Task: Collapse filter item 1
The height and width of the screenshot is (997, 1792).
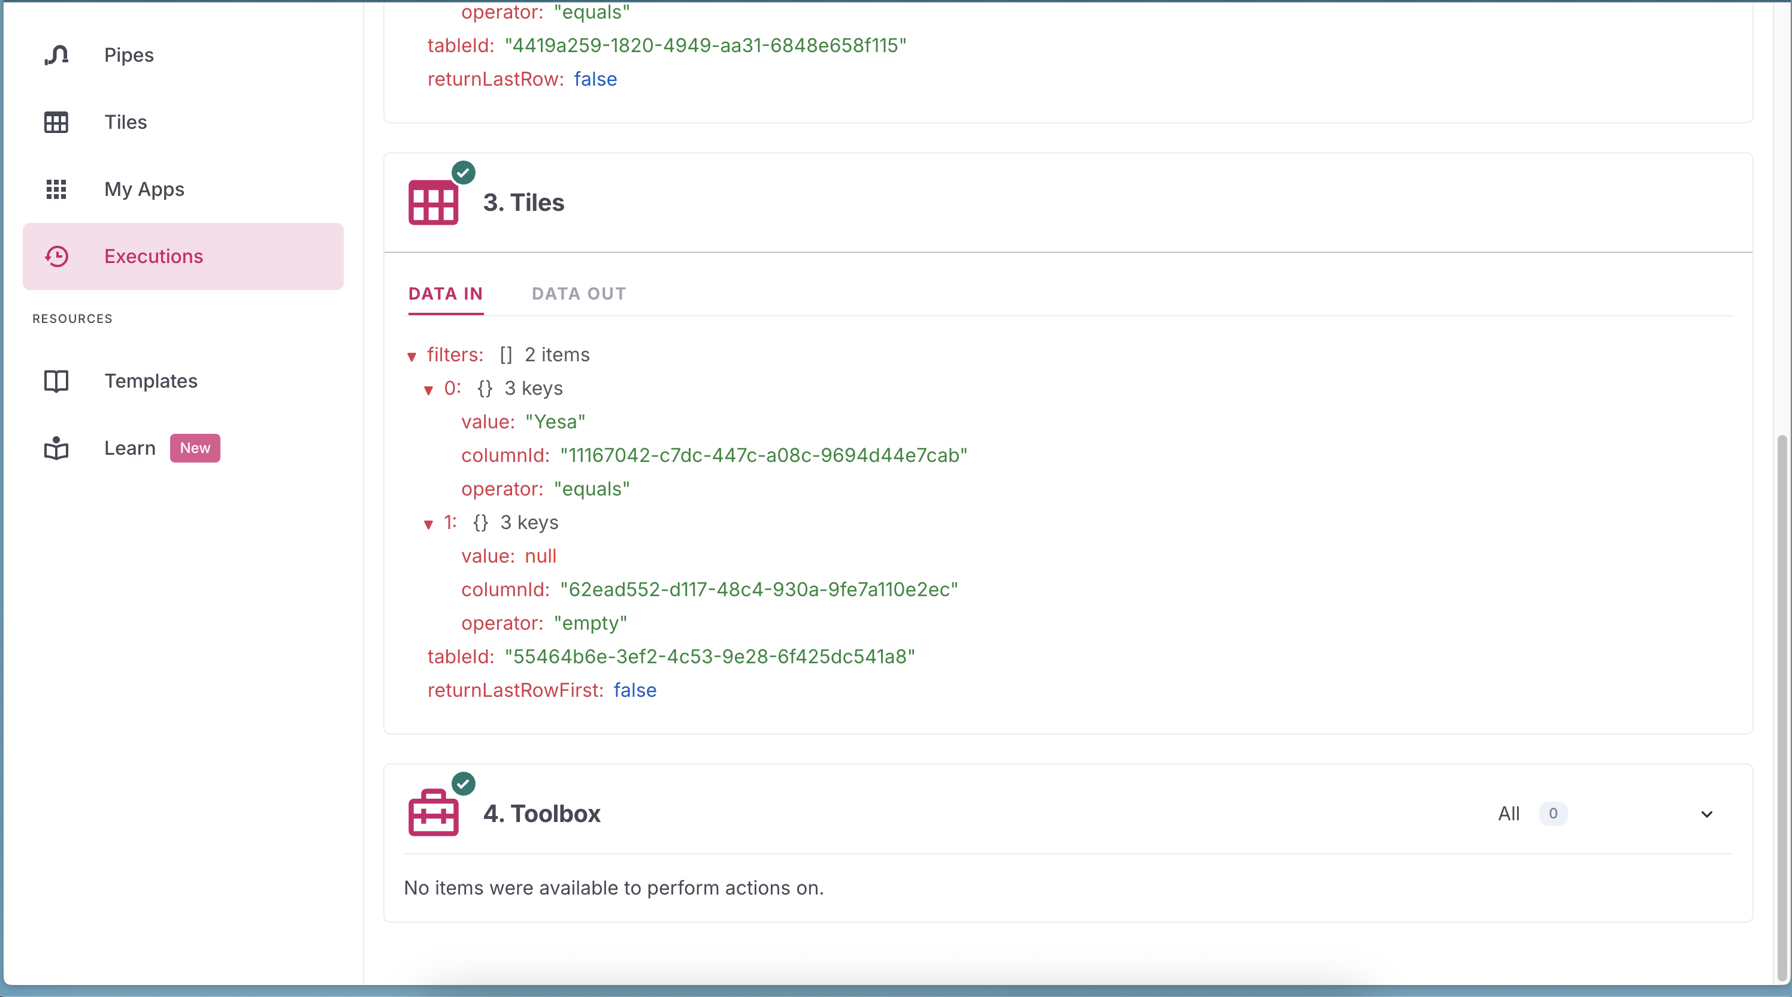Action: [428, 525]
